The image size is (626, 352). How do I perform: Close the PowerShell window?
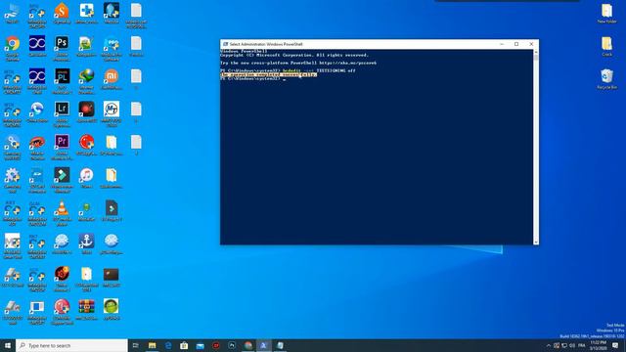click(x=531, y=44)
